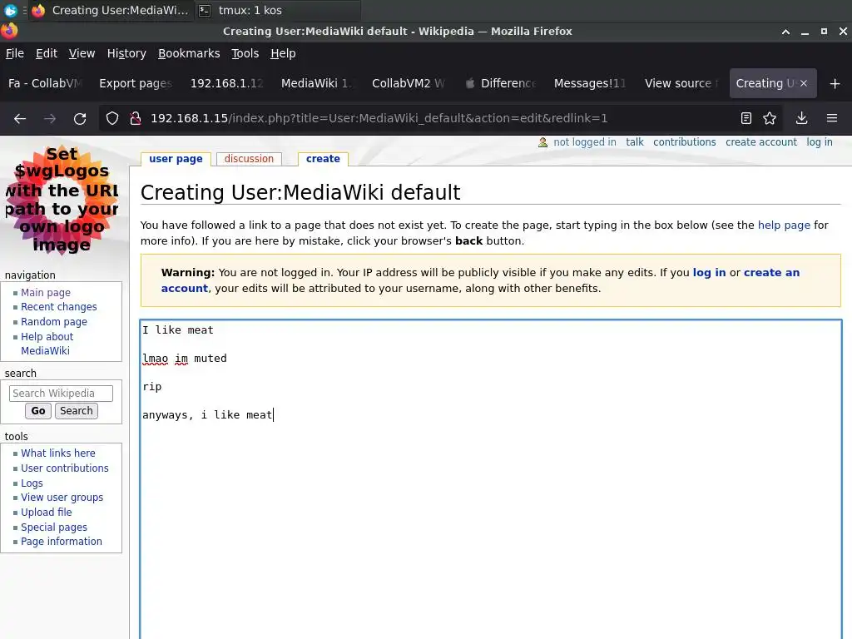Bookmark this page with the star icon
The image size is (852, 639).
tap(770, 118)
